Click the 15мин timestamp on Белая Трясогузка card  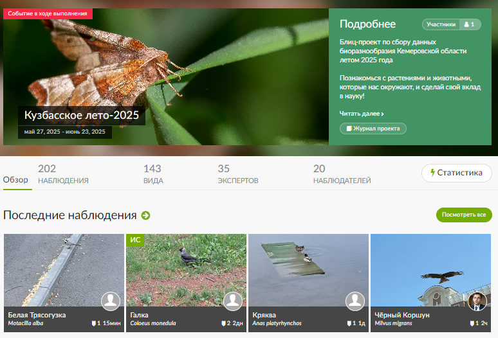[111, 323]
